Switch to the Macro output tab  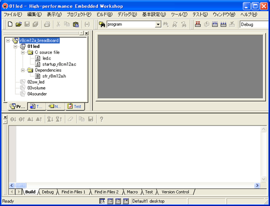(x=132, y=192)
